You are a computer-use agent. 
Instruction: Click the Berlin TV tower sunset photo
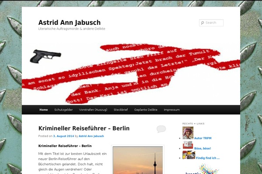pyautogui.click(x=138, y=160)
